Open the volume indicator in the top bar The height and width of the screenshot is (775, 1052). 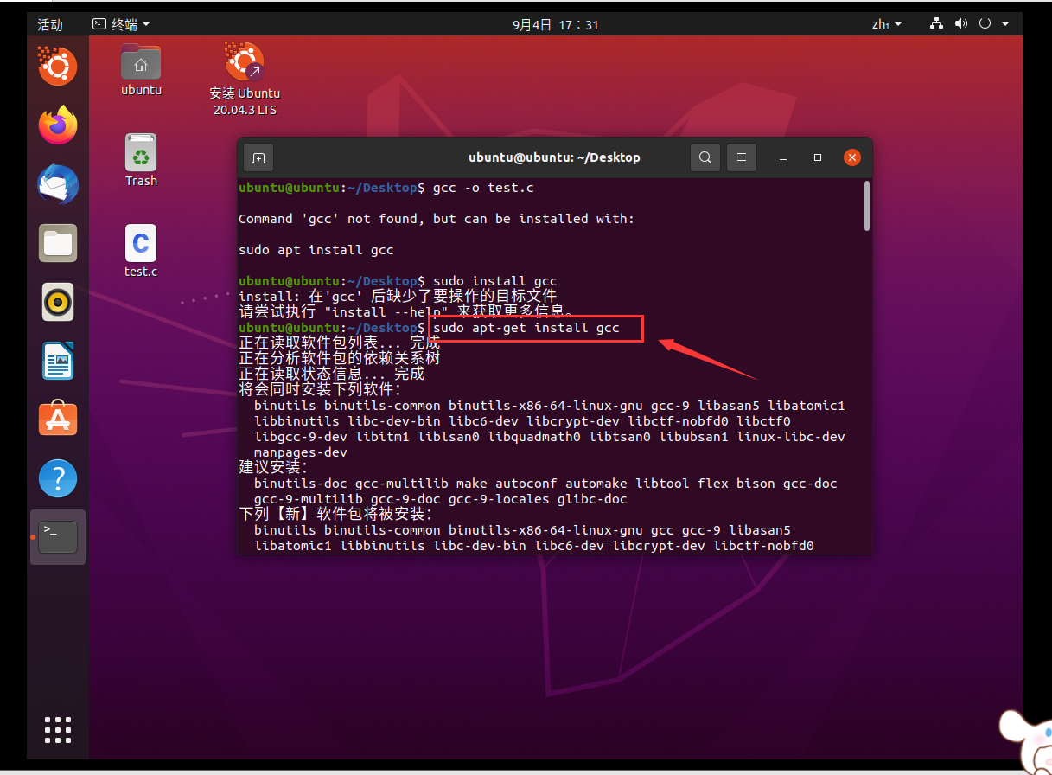coord(961,23)
